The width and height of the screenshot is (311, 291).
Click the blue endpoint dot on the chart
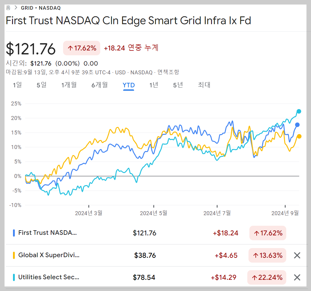[297, 125]
